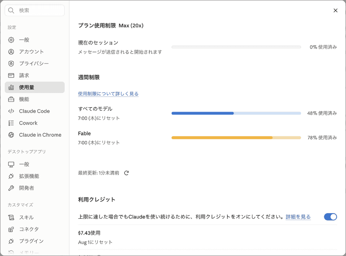Click the 0% 使用済み label
This screenshot has width=346, height=256.
323,47
